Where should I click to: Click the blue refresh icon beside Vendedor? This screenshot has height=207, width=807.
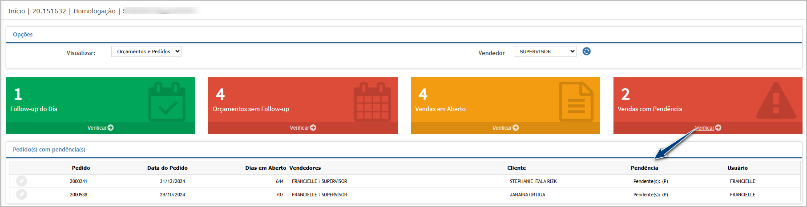(x=587, y=52)
